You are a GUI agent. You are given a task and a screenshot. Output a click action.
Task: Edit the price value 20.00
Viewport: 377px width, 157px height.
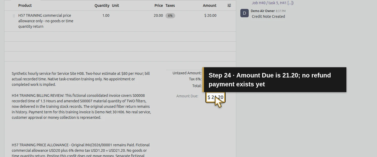158,15
